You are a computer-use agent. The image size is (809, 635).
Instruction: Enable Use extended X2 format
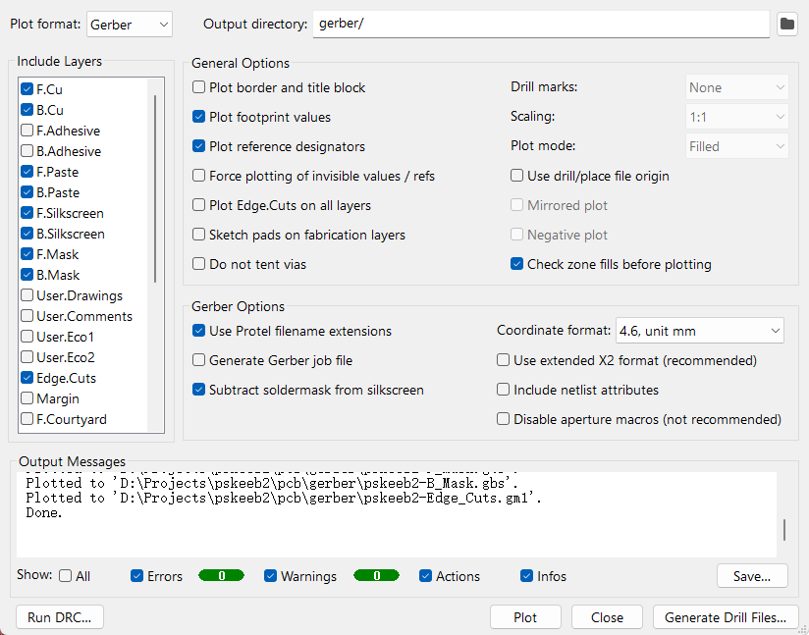click(x=503, y=359)
